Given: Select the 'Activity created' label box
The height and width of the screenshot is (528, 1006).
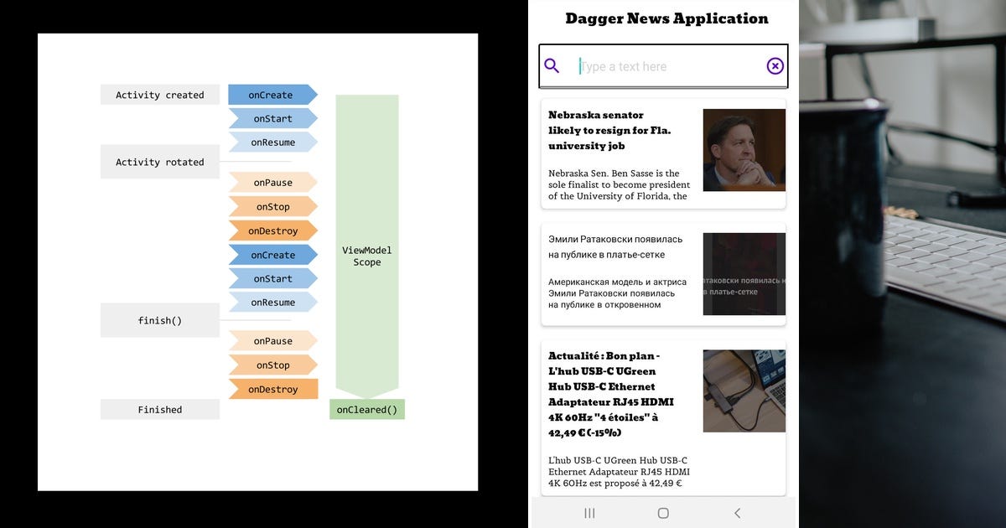Looking at the screenshot, I should (x=159, y=95).
